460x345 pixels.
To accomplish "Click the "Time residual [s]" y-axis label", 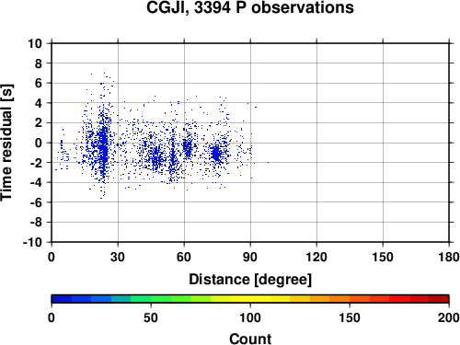I will tap(6, 143).
